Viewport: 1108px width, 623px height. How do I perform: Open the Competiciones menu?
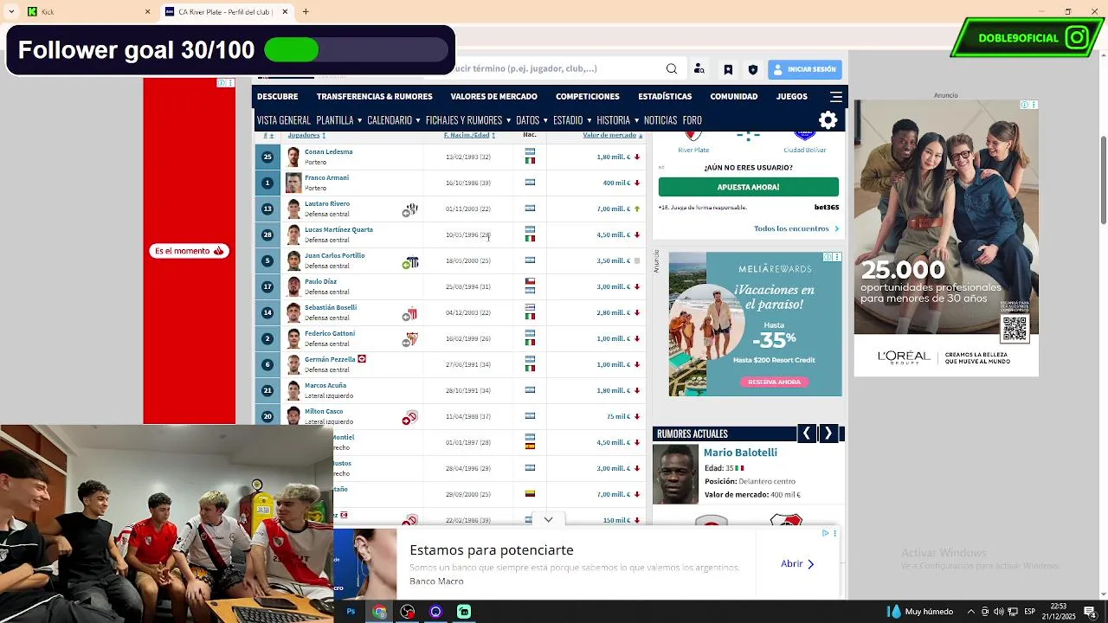(x=588, y=97)
